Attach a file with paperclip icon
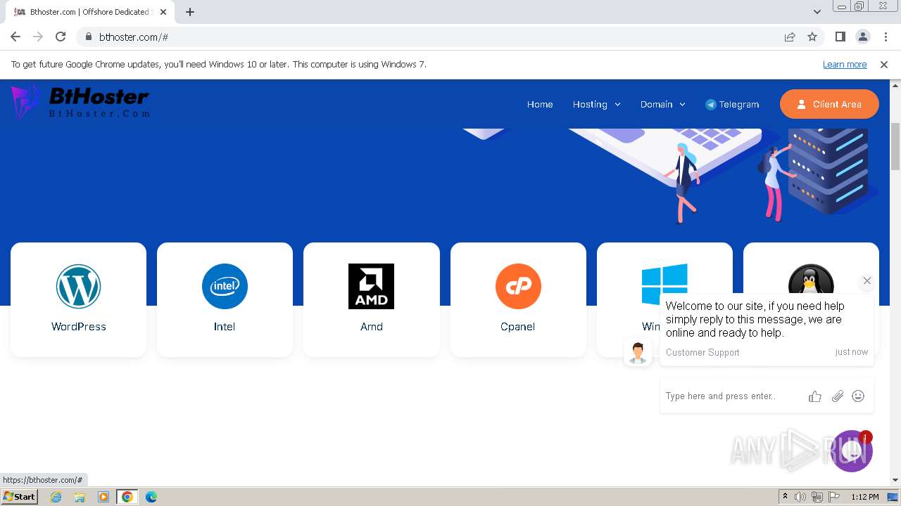 click(837, 396)
